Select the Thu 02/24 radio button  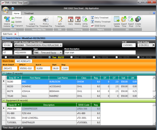(x=94, y=57)
